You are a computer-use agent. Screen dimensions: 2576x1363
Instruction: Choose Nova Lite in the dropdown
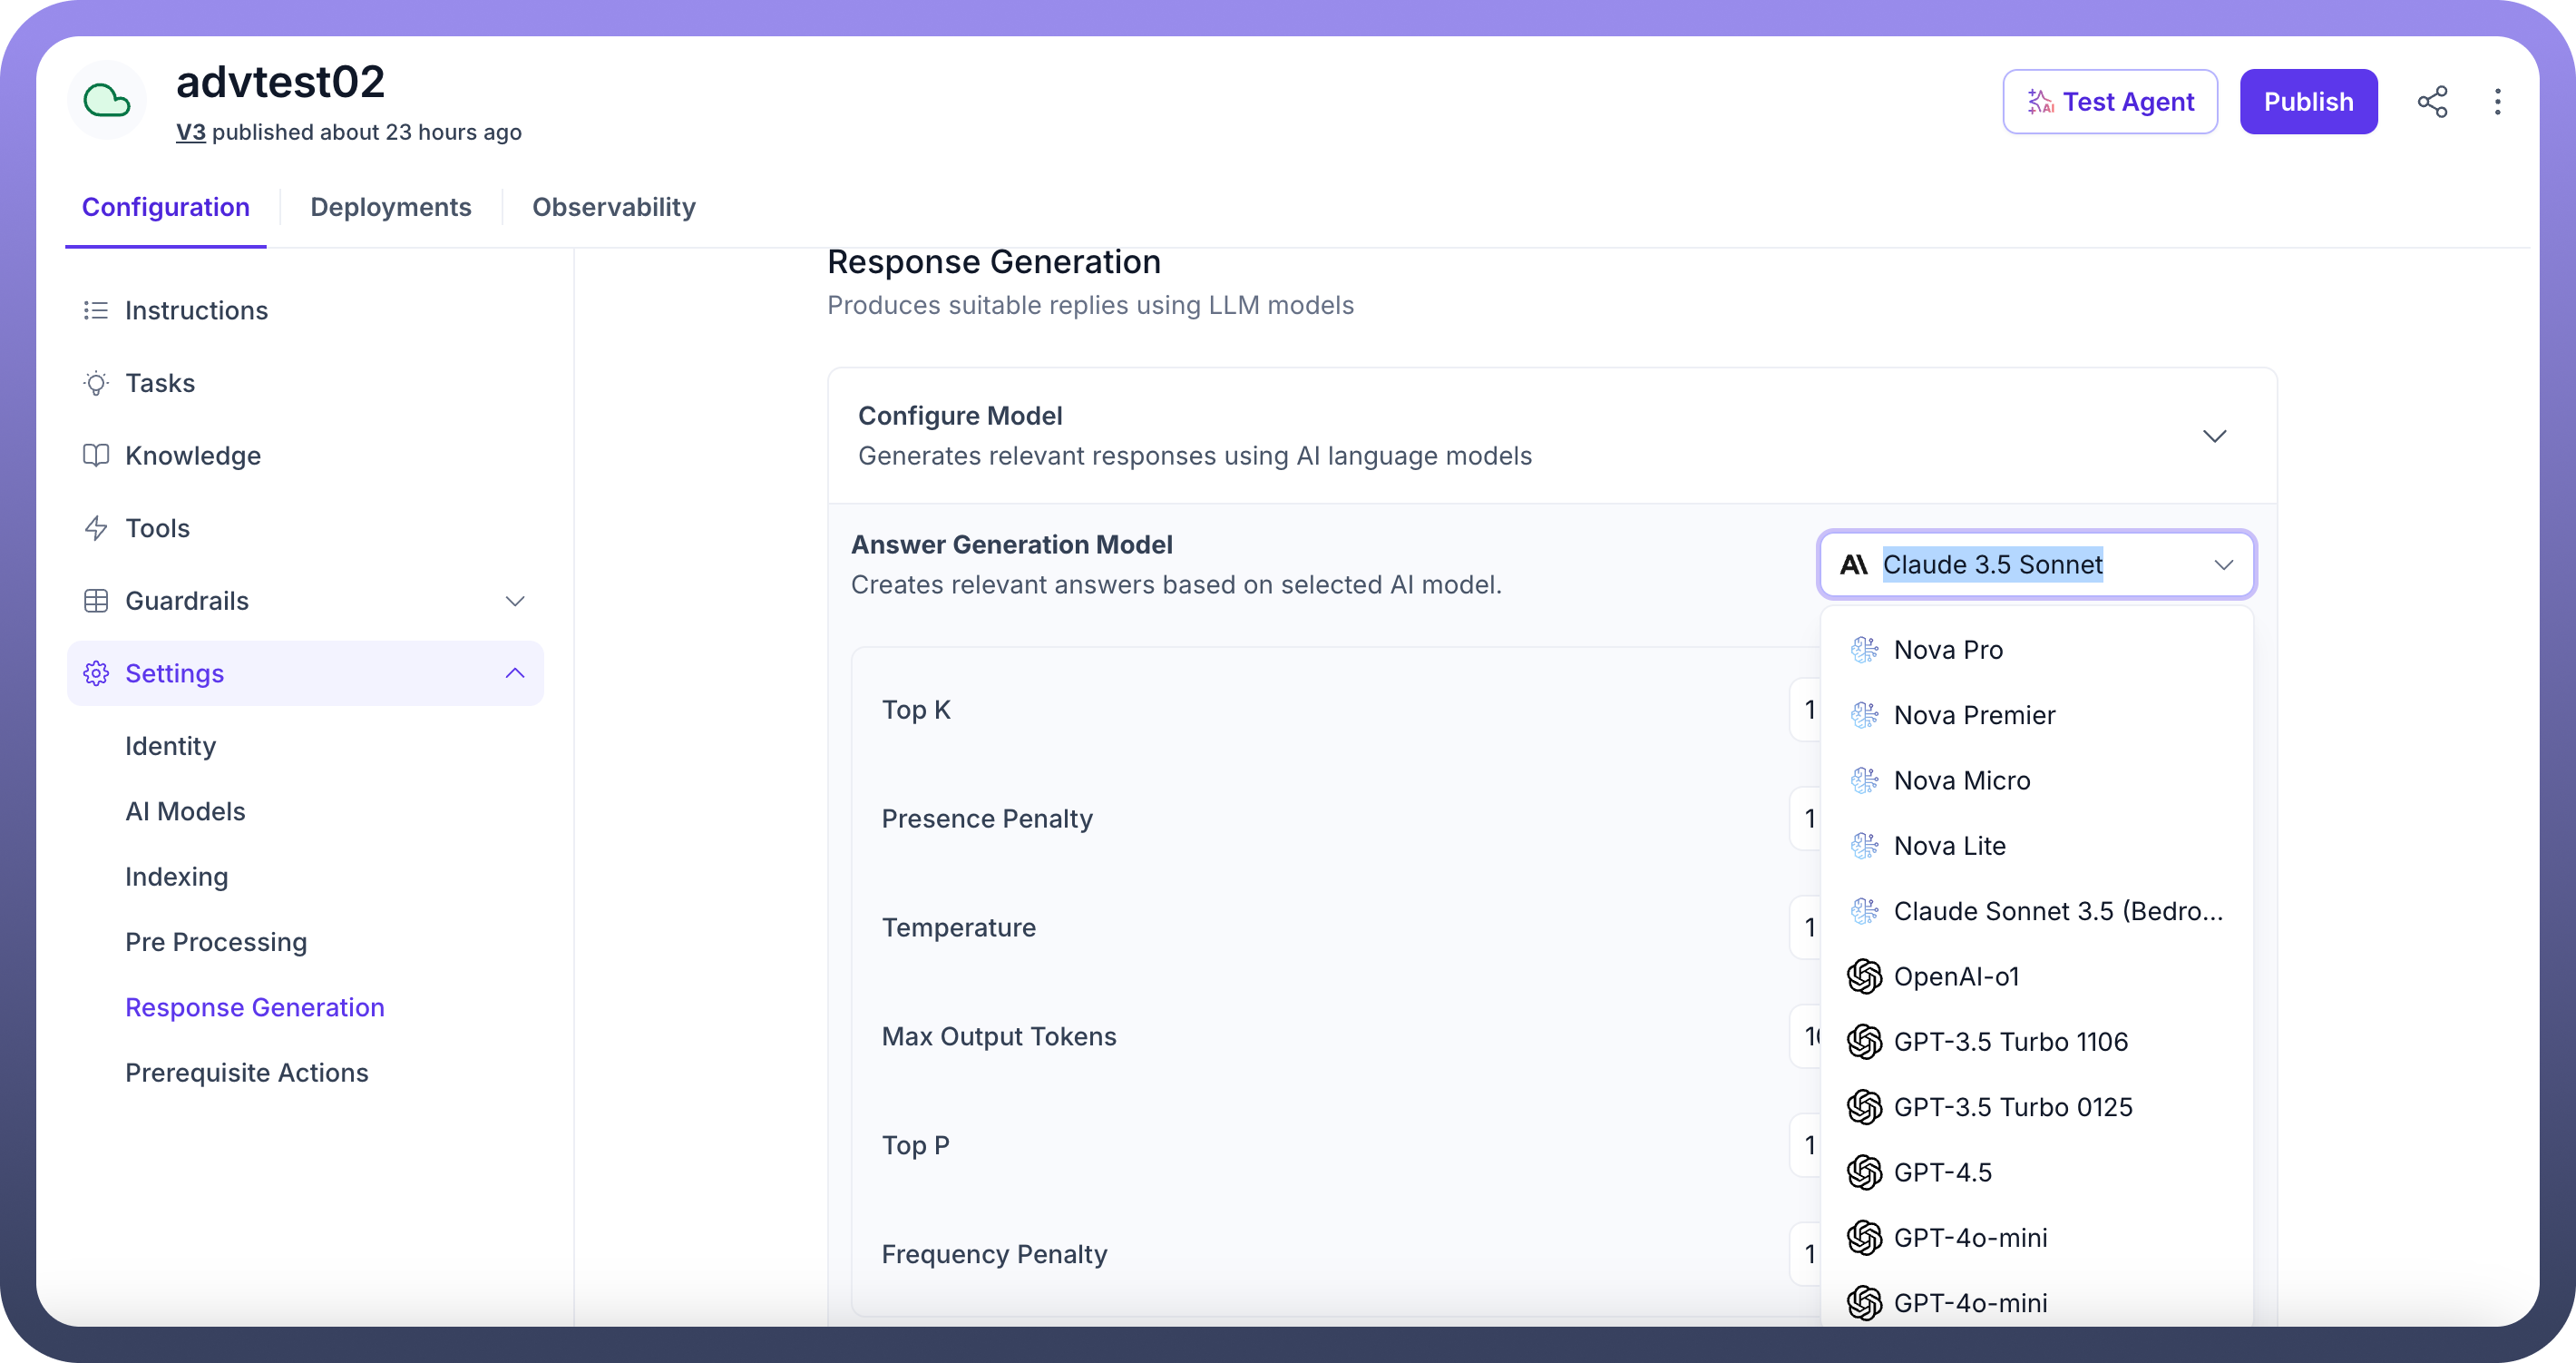pyautogui.click(x=2036, y=846)
